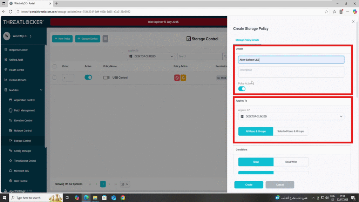This screenshot has width=359, height=202.
Task: Select the WatchMyDC - Portal browser tab
Action: (30, 4)
